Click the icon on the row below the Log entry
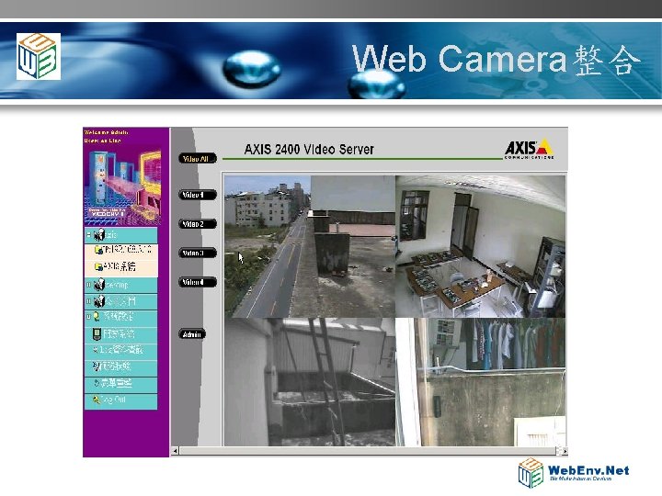Viewport: 662px width, 496px height. 97,366
